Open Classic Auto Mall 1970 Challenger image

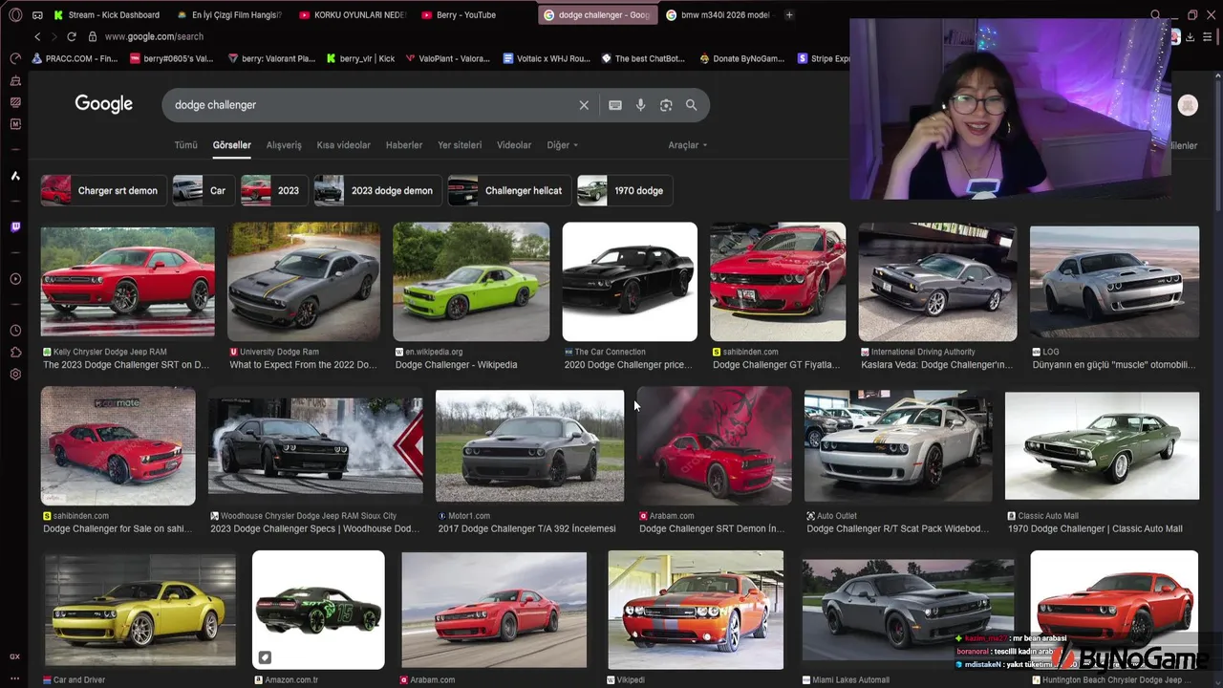pyautogui.click(x=1102, y=445)
